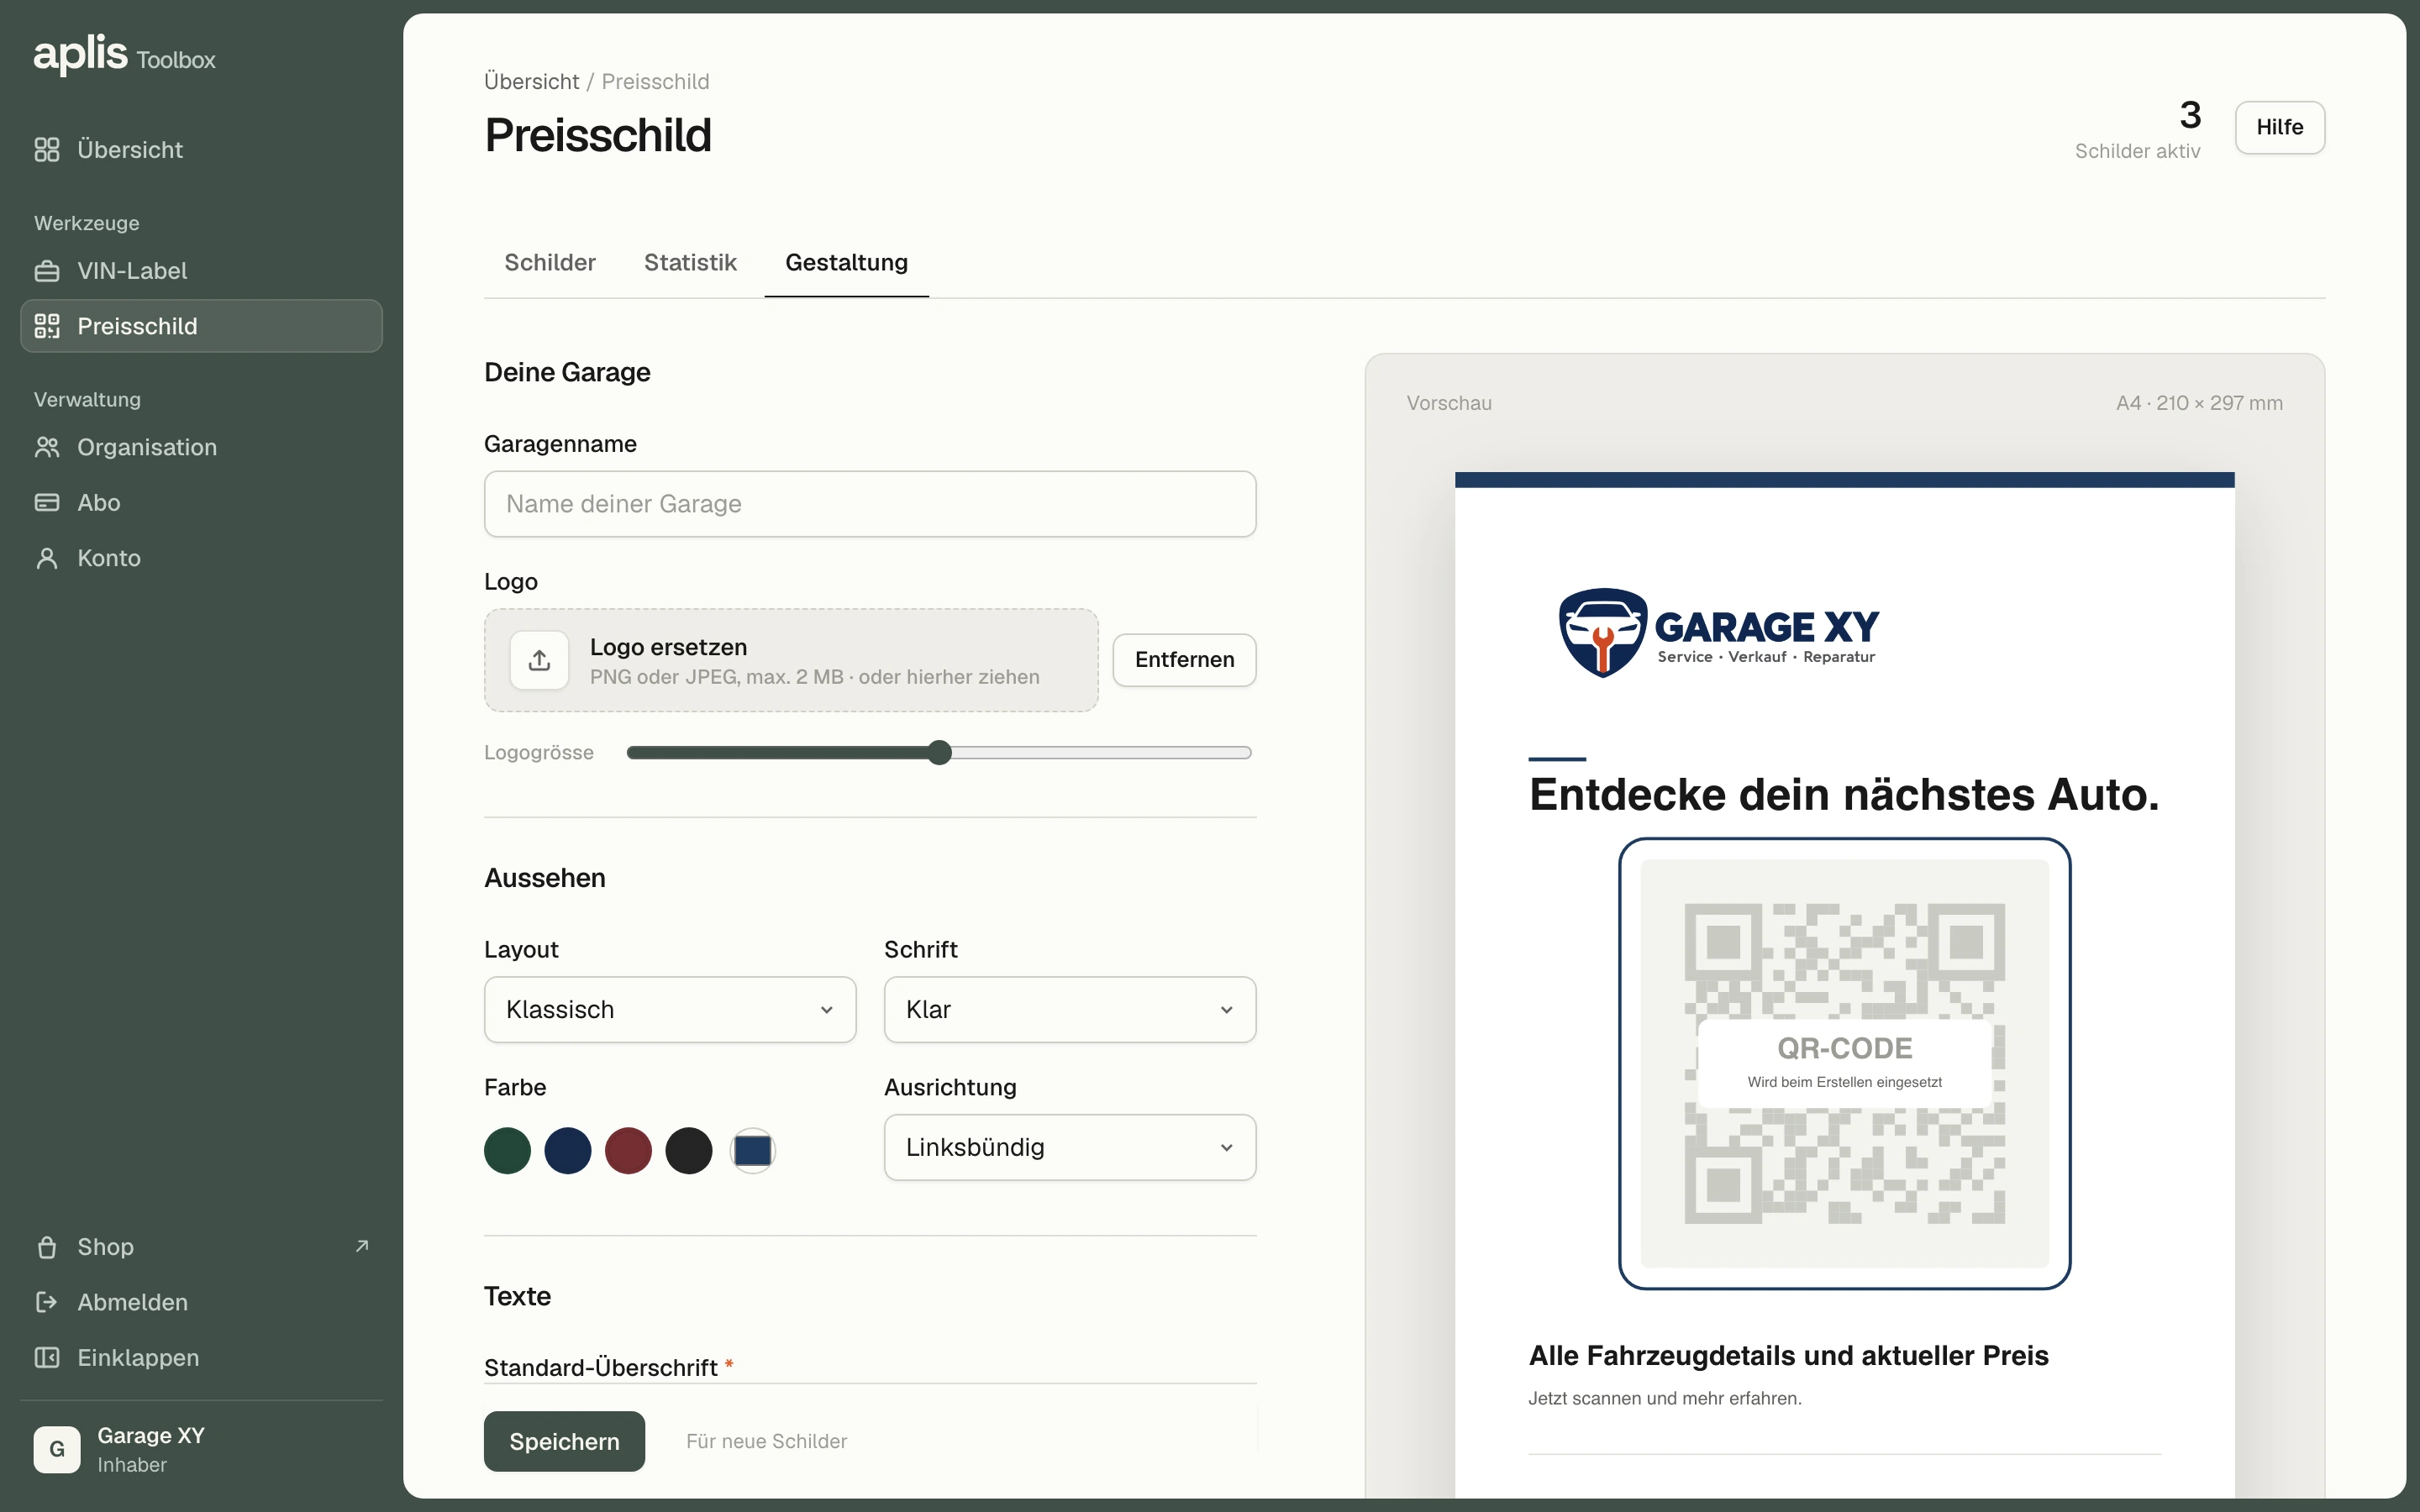
Task: Click the Garagenname input field
Action: point(870,504)
